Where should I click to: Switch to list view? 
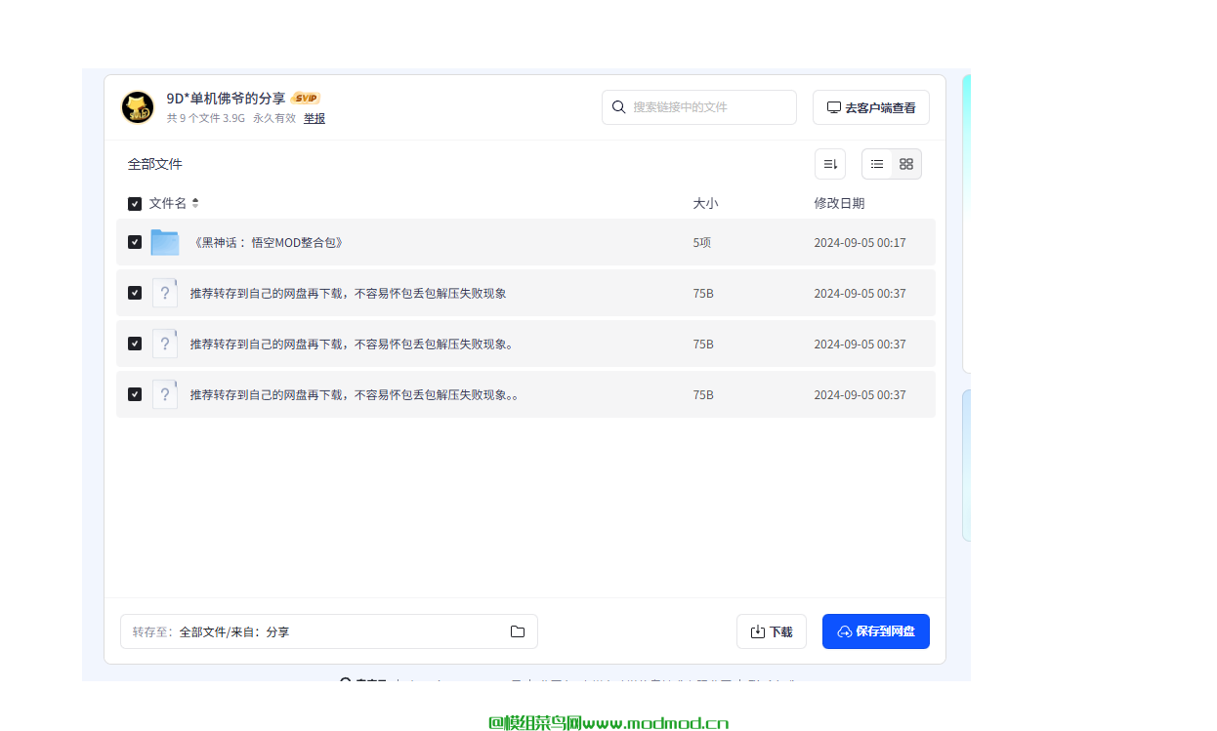click(877, 164)
